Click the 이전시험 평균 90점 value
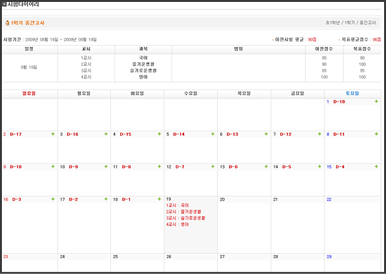 (312, 39)
